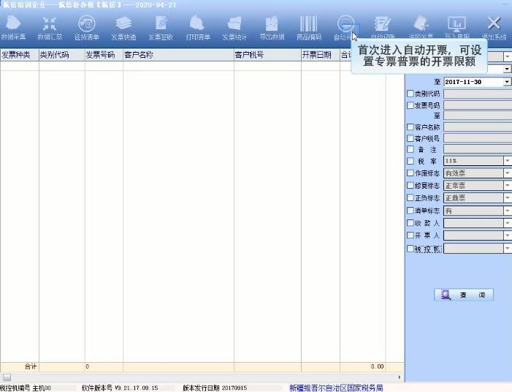Click the 查询 search button
This screenshot has height=392, width=512.
click(x=464, y=295)
